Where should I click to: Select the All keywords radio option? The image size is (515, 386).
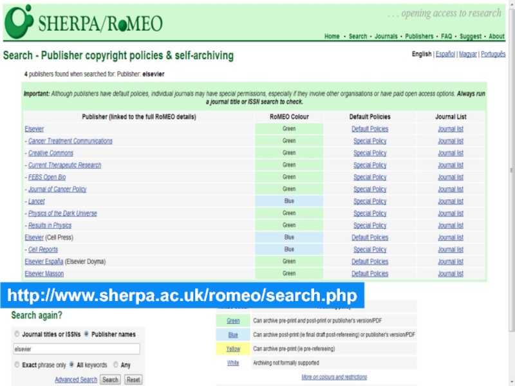(71, 365)
